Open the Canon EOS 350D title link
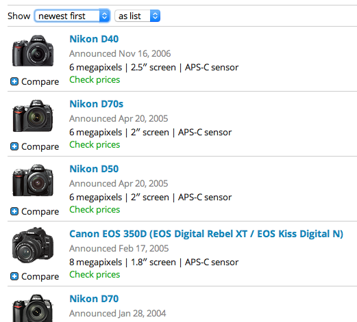The width and height of the screenshot is (357, 322). 206,234
